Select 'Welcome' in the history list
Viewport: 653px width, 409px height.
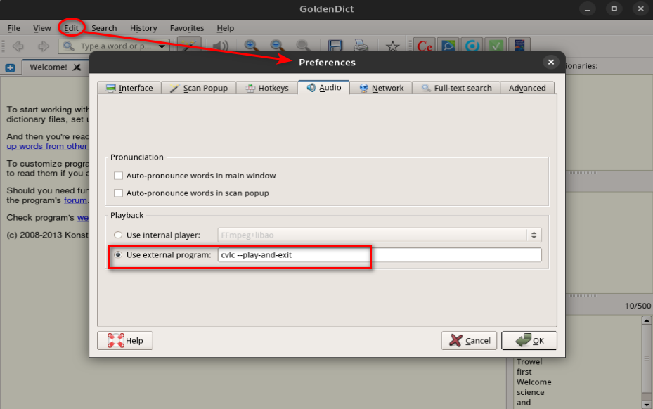coord(534,382)
